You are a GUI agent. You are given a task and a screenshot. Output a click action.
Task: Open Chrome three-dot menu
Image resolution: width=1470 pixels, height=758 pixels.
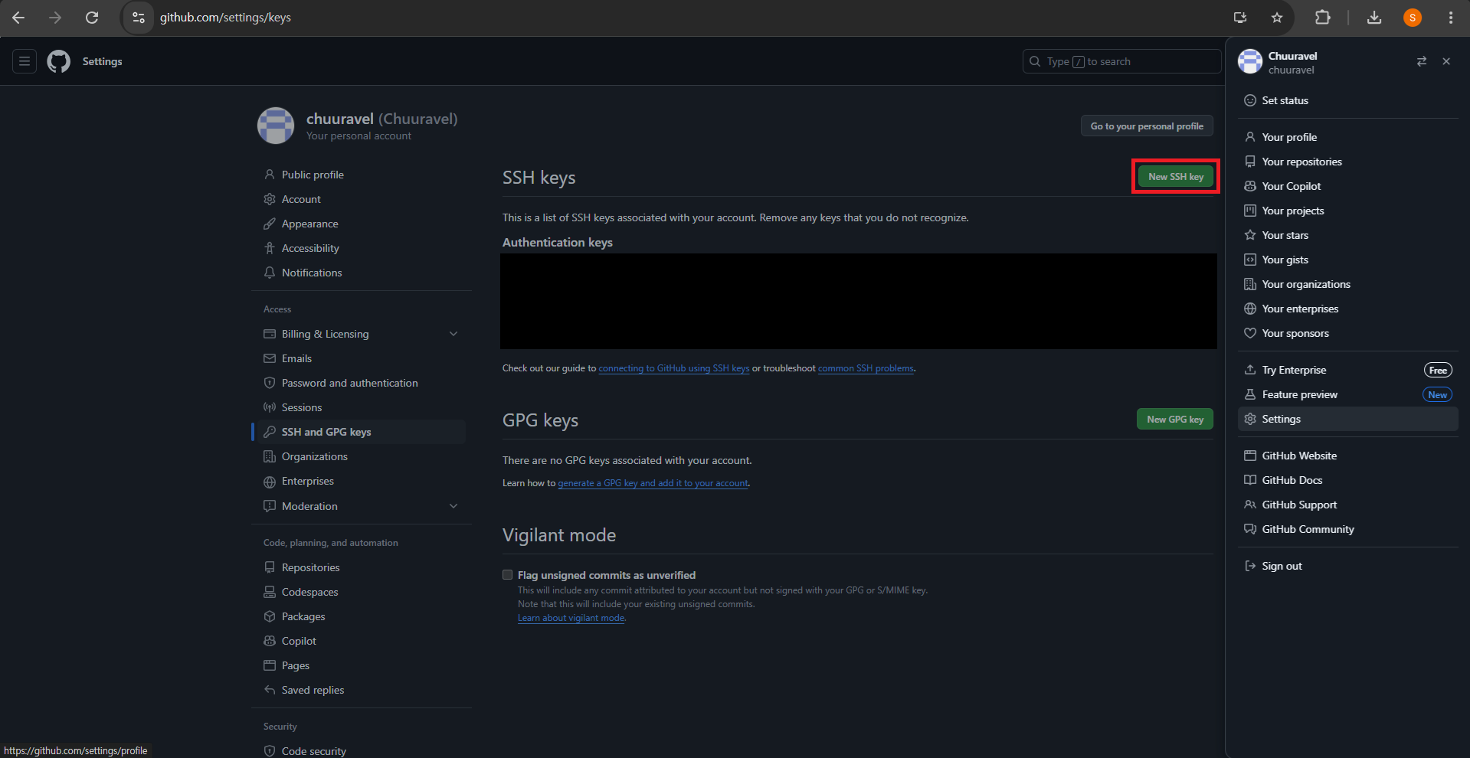point(1451,18)
